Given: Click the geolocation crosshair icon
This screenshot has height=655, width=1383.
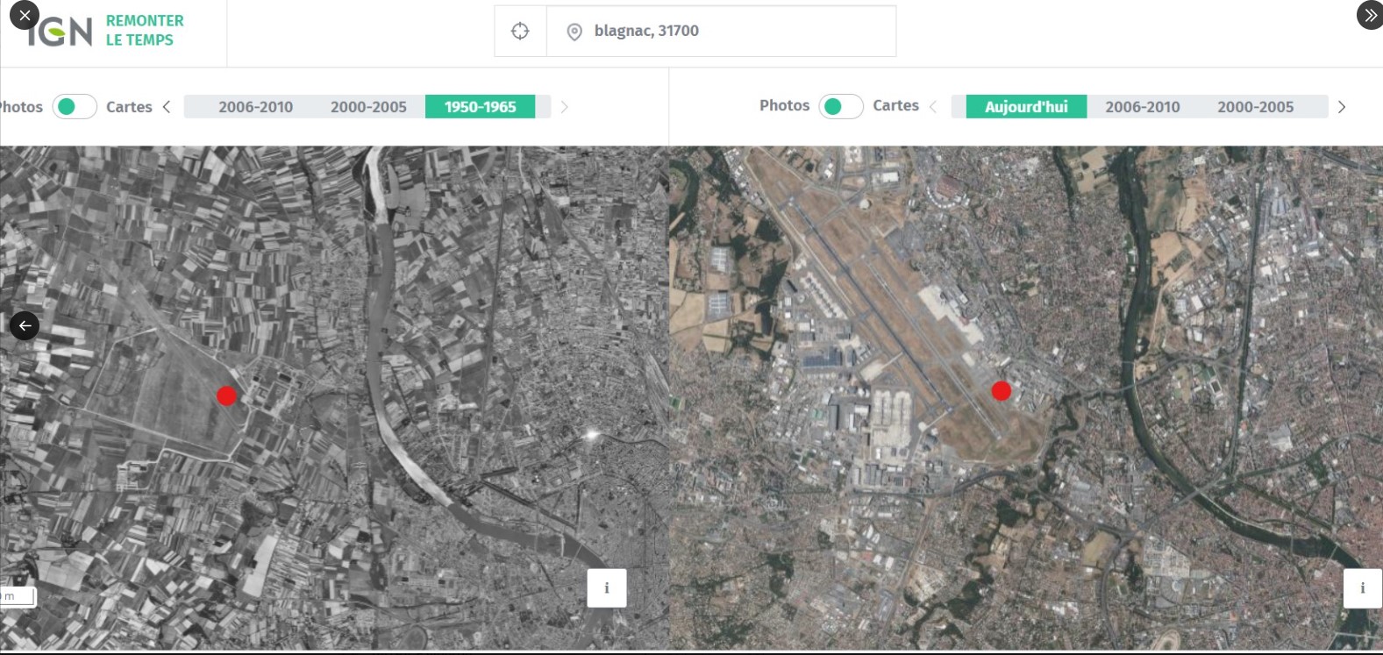Looking at the screenshot, I should pos(520,32).
